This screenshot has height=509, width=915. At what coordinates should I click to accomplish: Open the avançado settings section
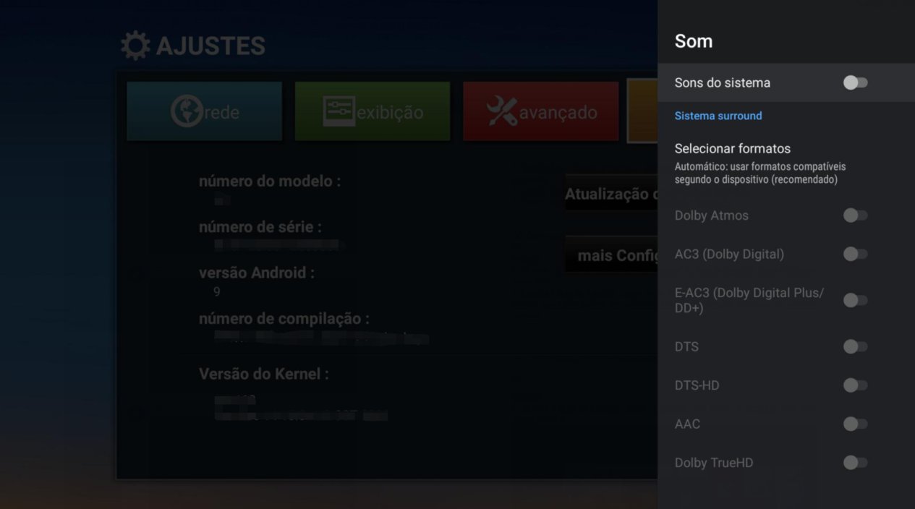tap(540, 110)
